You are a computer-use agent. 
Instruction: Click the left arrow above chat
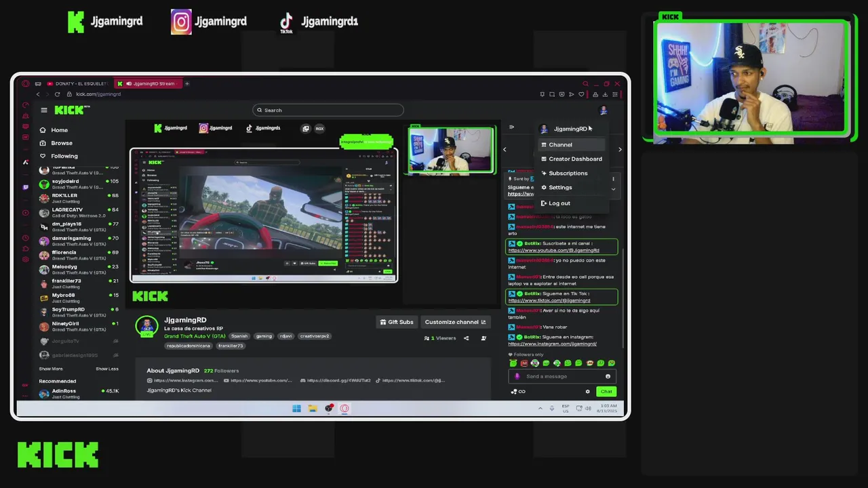[x=505, y=149]
